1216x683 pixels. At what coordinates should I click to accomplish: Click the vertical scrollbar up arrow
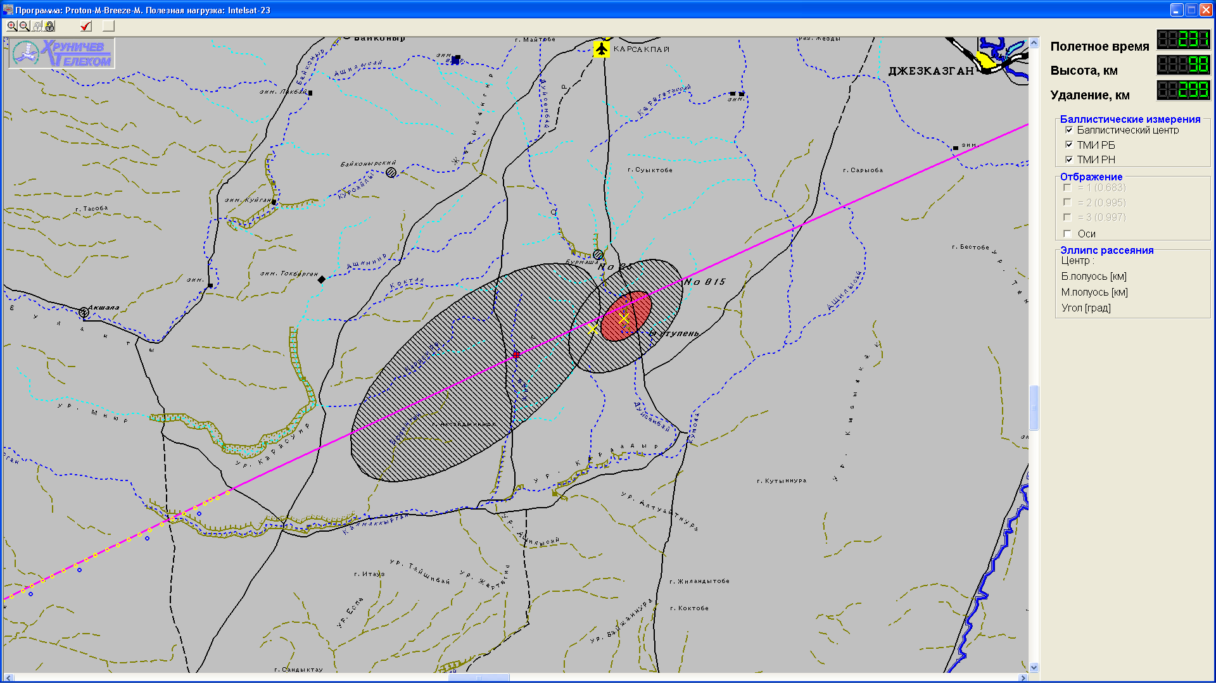(1034, 43)
